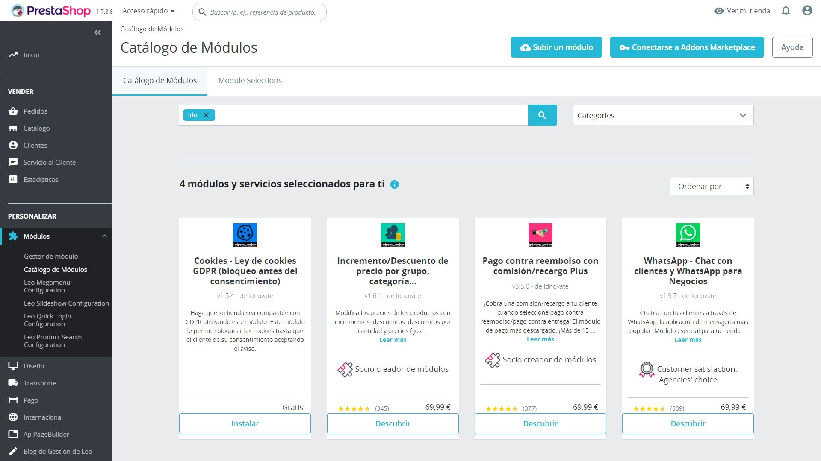Switch to Module Selections tab
This screenshot has width=821, height=461.
(250, 81)
